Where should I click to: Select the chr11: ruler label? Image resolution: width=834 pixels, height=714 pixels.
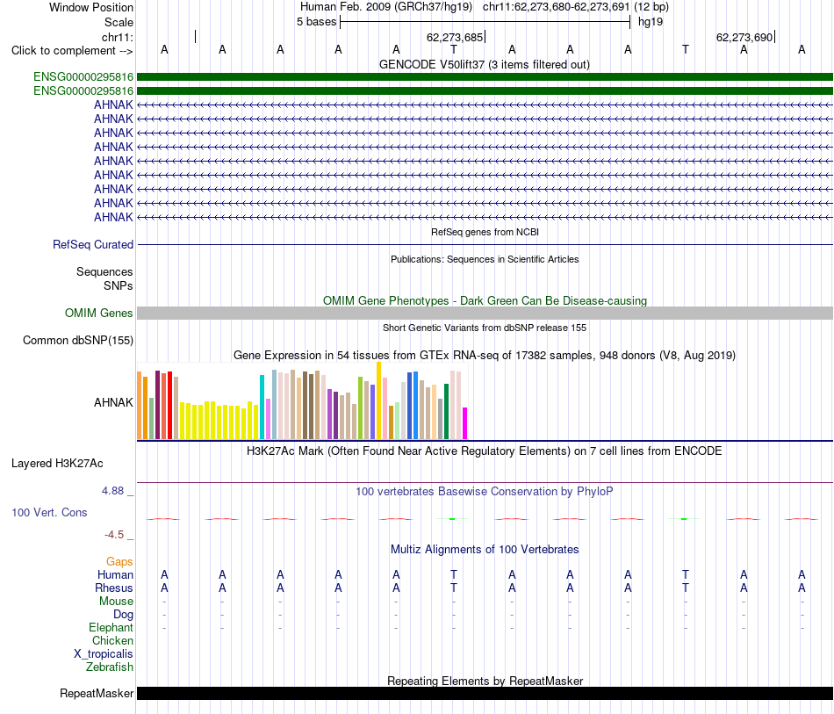tap(117, 37)
